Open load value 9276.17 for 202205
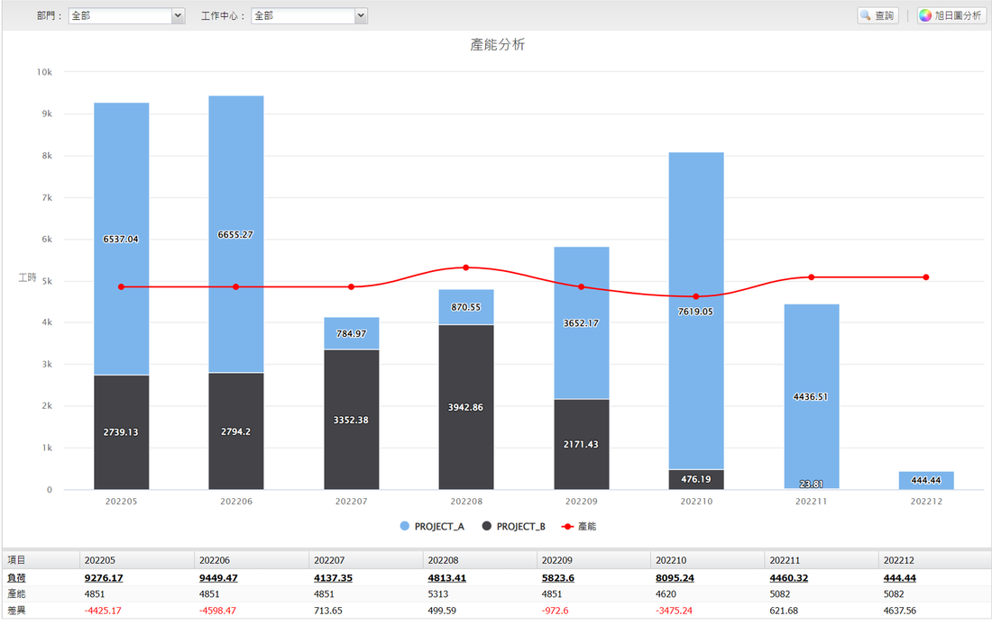The image size is (992, 625). [103, 578]
